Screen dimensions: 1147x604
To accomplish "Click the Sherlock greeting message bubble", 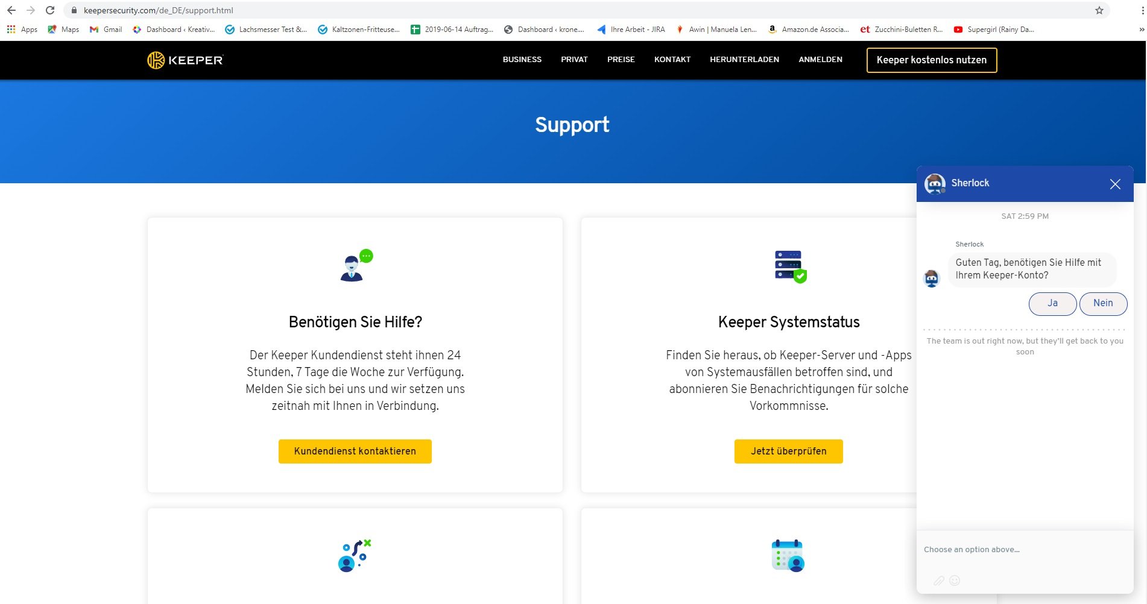I will 1032,269.
